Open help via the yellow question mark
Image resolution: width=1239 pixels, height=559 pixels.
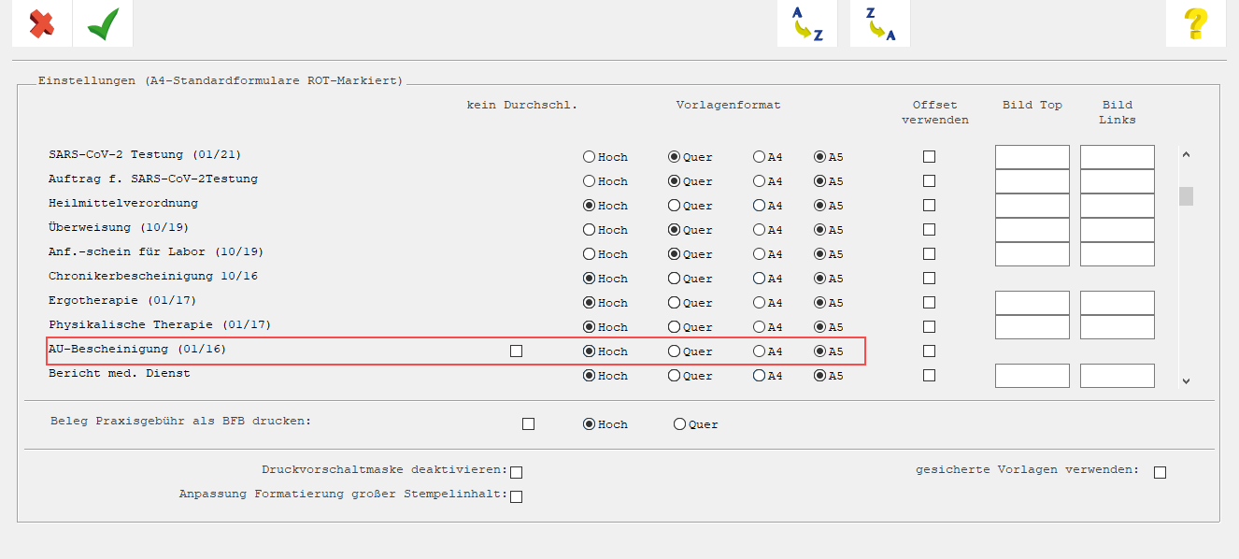(1196, 23)
